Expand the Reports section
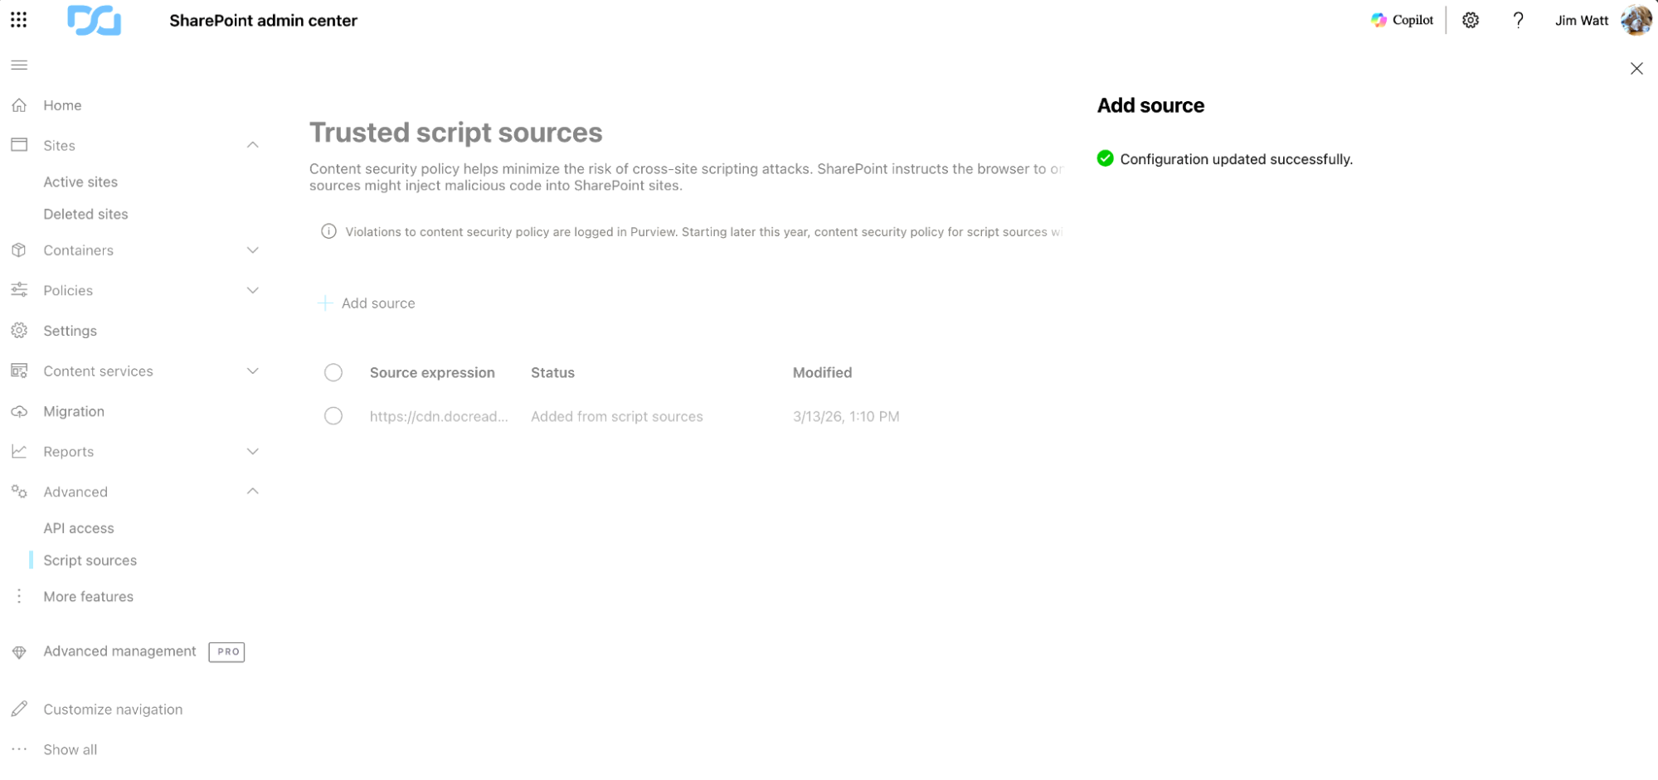Viewport: 1658px width, 780px height. click(253, 451)
